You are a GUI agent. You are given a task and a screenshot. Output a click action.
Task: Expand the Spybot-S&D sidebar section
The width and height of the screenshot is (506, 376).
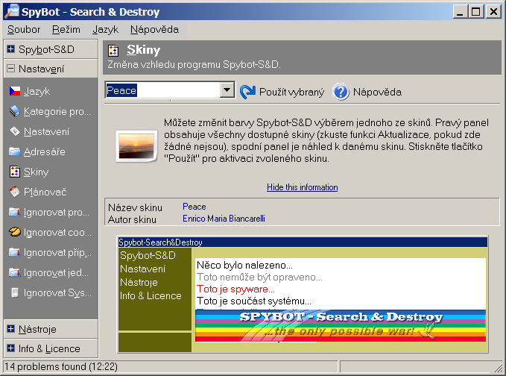[10, 48]
